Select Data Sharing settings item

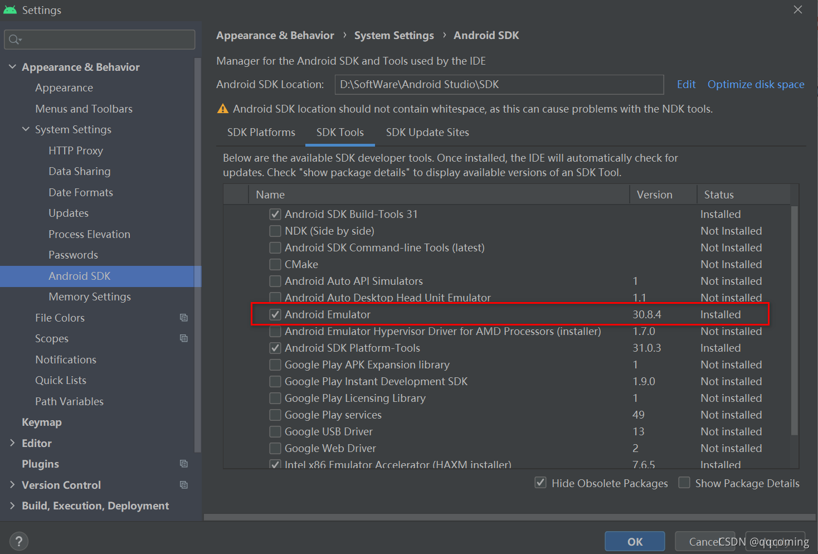pyautogui.click(x=80, y=171)
